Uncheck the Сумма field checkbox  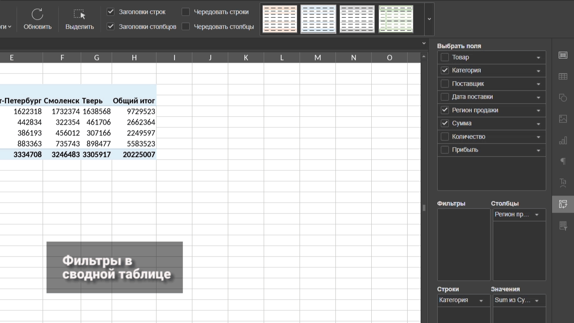click(x=445, y=123)
